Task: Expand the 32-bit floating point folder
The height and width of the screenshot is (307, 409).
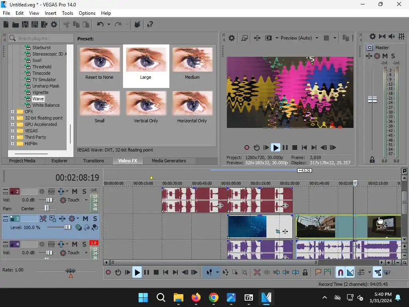Action: coord(12,118)
